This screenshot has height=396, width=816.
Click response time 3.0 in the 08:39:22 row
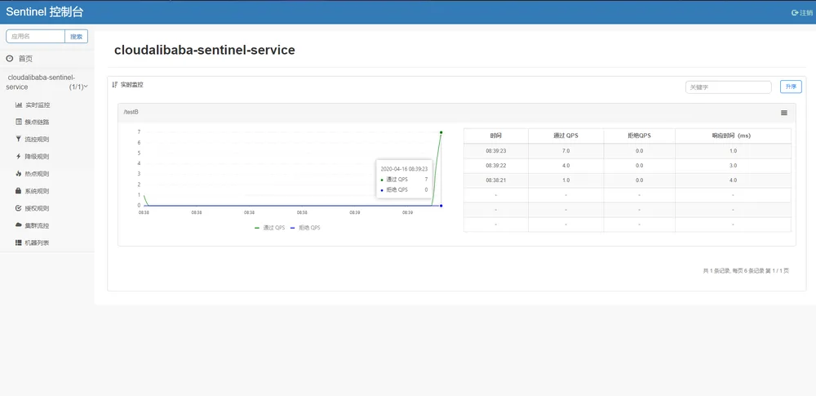[733, 165]
